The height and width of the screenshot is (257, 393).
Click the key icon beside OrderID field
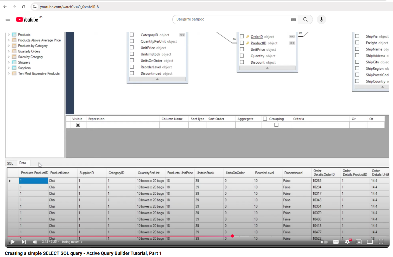coord(248,37)
